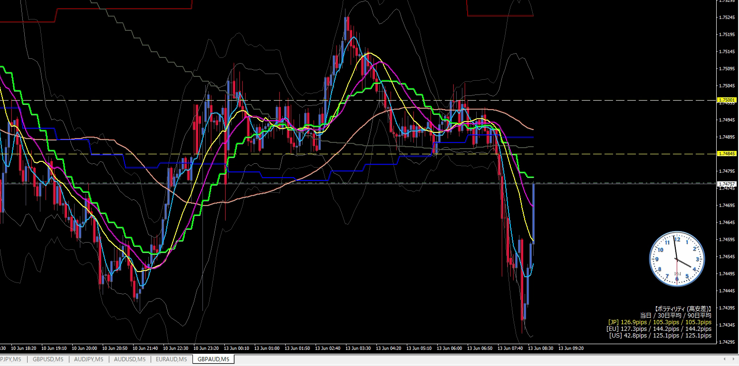Click the [US] 42.8pips volatility line
This screenshot has height=366, width=739.
click(x=660, y=336)
